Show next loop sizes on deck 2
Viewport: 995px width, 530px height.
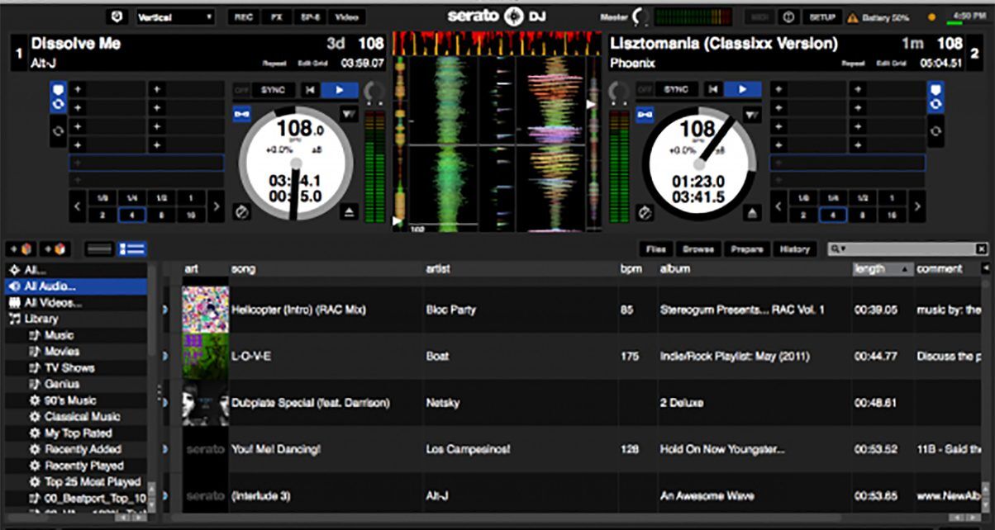coord(917,206)
